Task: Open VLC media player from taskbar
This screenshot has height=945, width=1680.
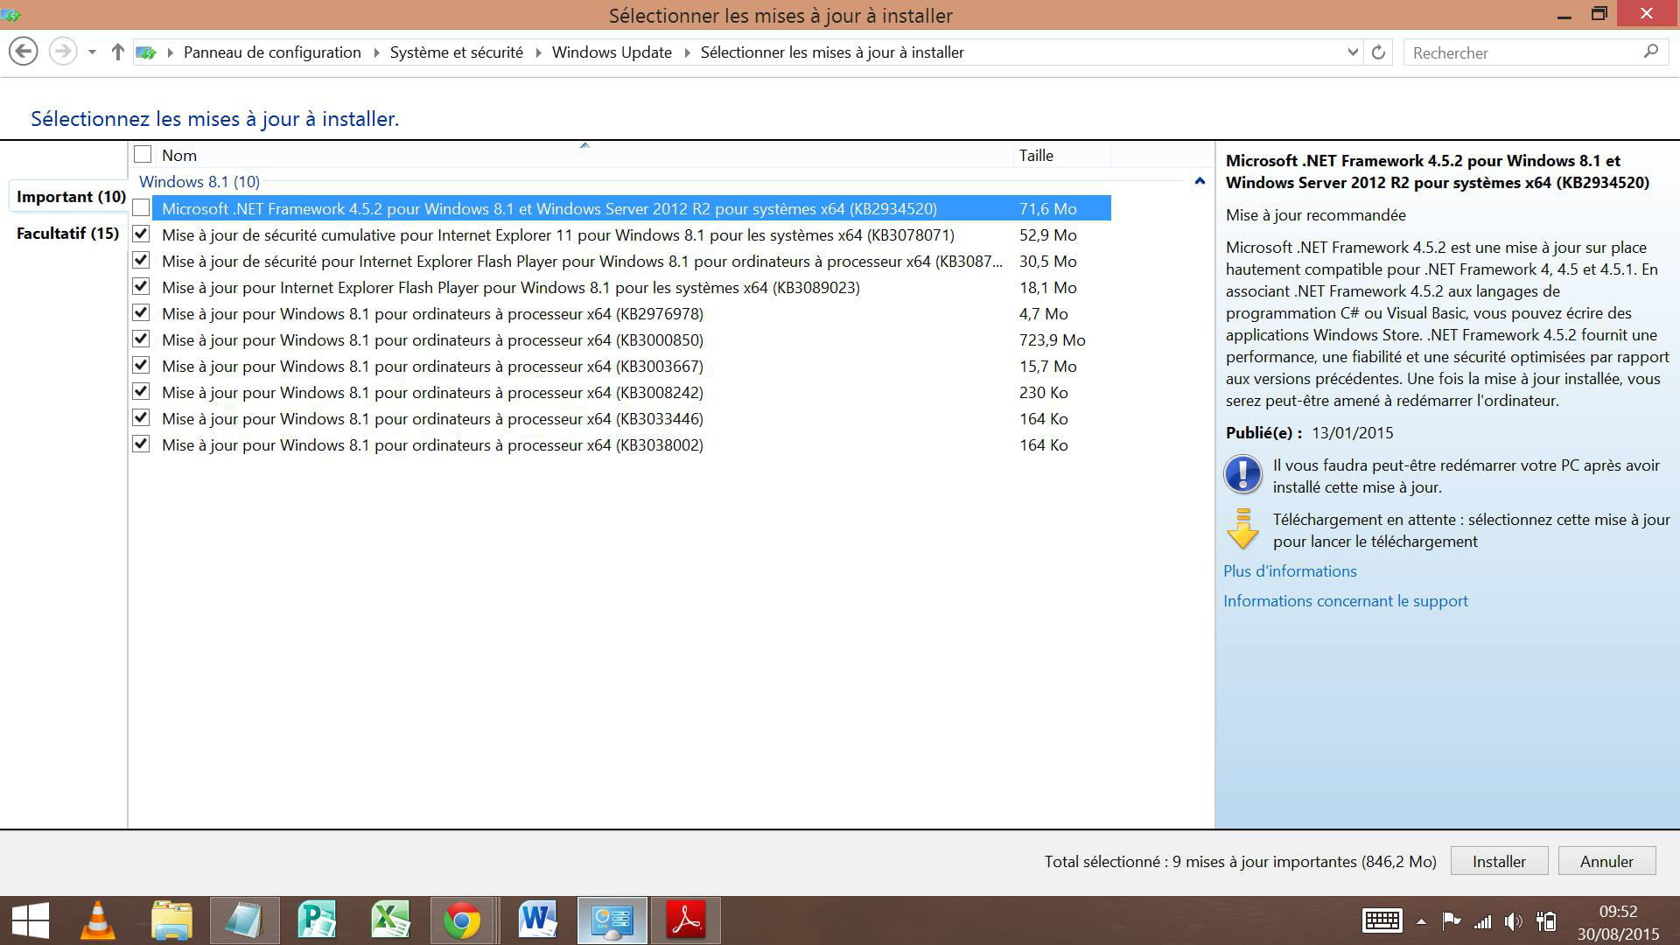Action: [97, 920]
